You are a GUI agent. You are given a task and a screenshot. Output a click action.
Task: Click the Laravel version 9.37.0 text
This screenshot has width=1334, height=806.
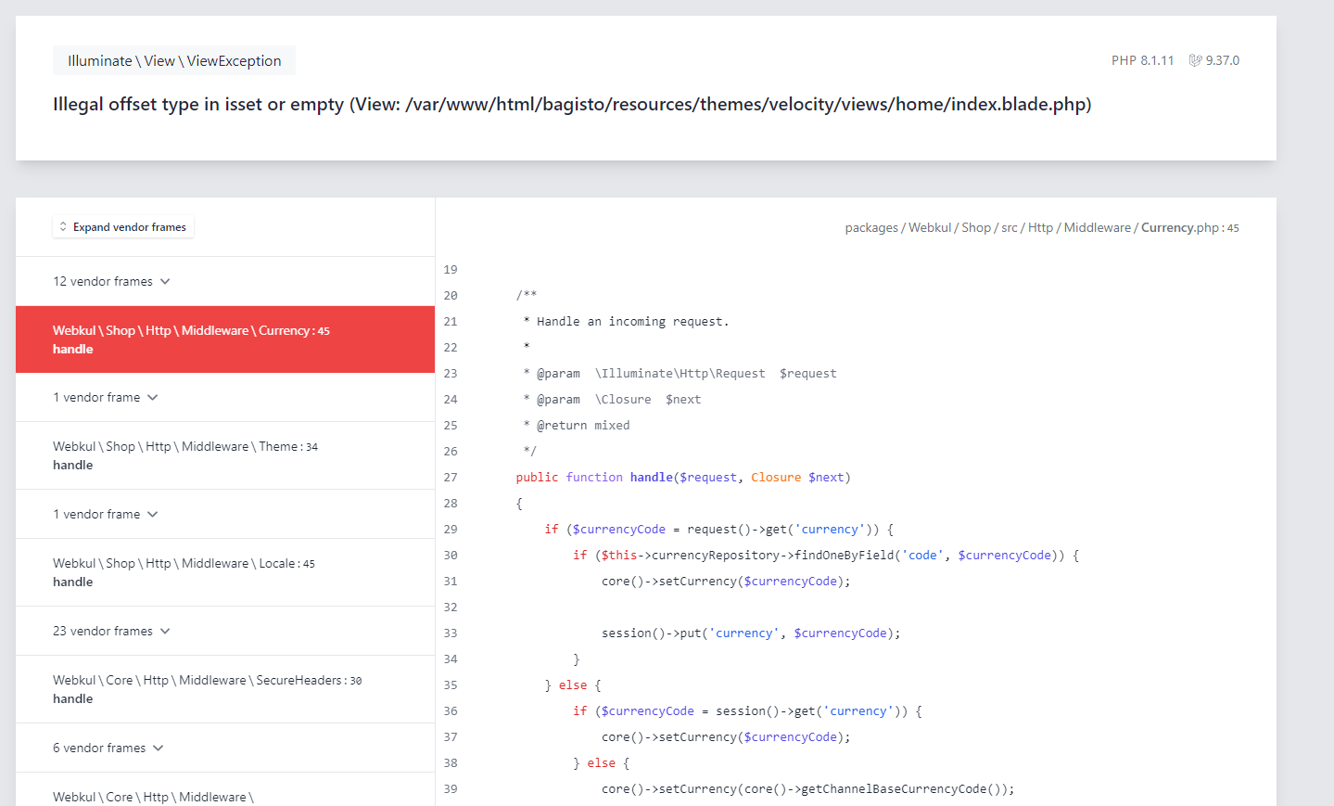1223,60
